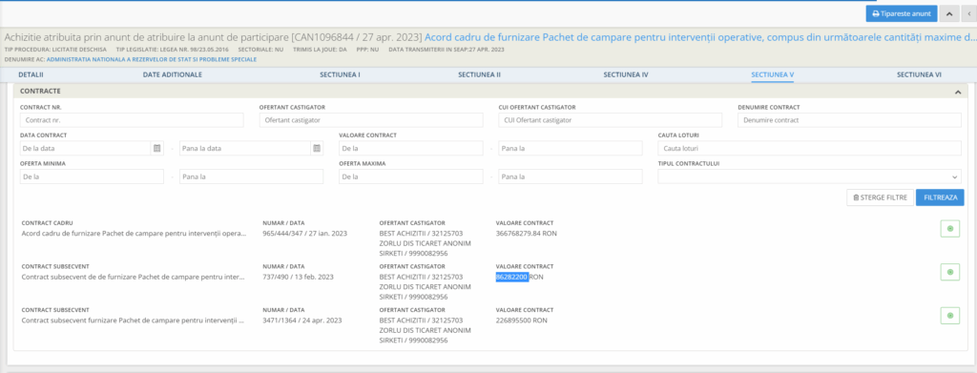Viewport: 977px width, 373px height.
Task: Click 'Contract subsecvent furnizare Pachet' row text
Action: [133, 321]
